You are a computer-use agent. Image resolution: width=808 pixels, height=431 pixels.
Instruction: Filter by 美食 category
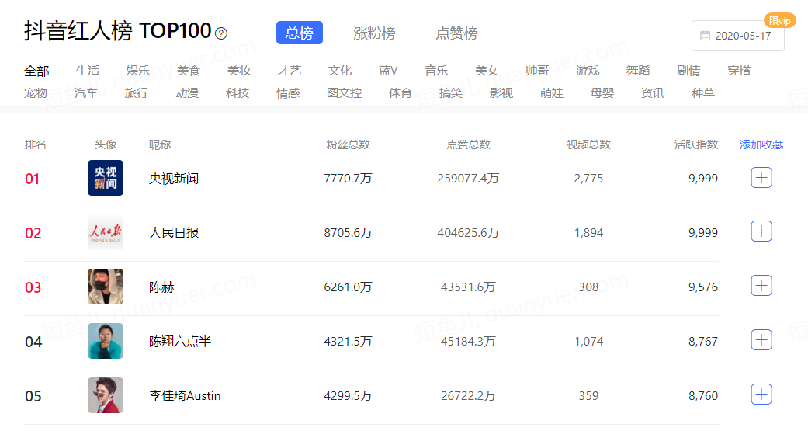click(189, 71)
